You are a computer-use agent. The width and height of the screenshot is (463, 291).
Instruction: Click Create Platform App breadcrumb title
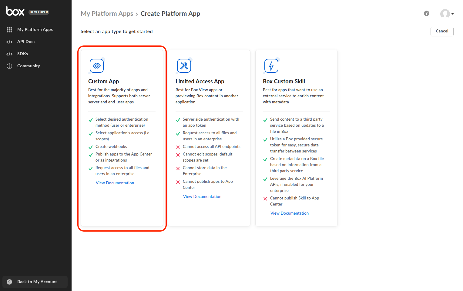point(170,14)
